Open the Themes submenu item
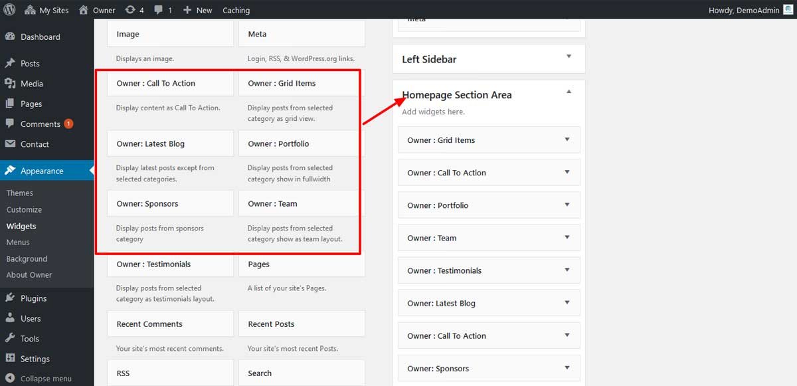This screenshot has height=386, width=797. click(20, 193)
